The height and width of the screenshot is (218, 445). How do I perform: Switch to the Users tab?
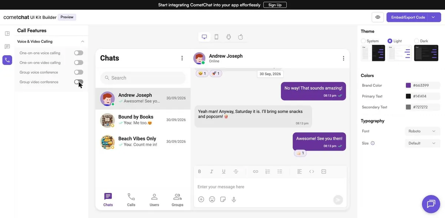[x=154, y=200]
